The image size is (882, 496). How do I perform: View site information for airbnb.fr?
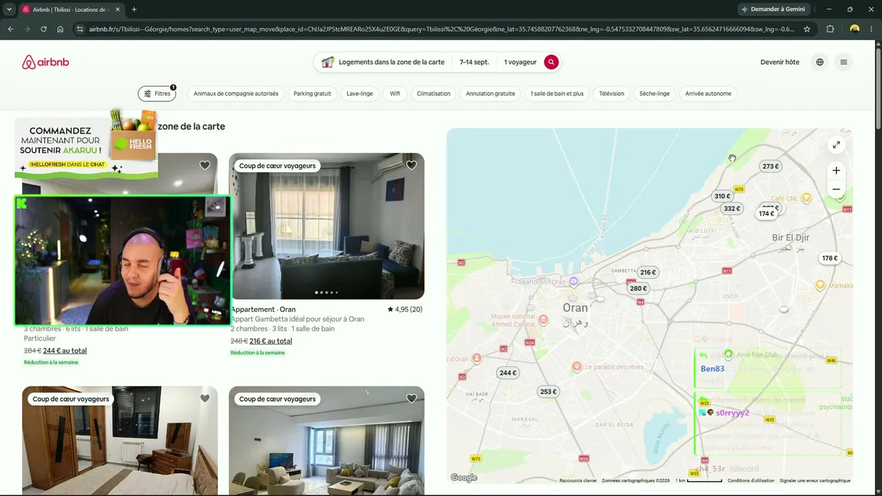[x=80, y=29]
